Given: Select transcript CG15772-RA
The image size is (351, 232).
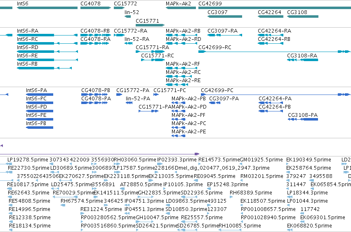Looking at the screenshot, I should tap(119, 35).
